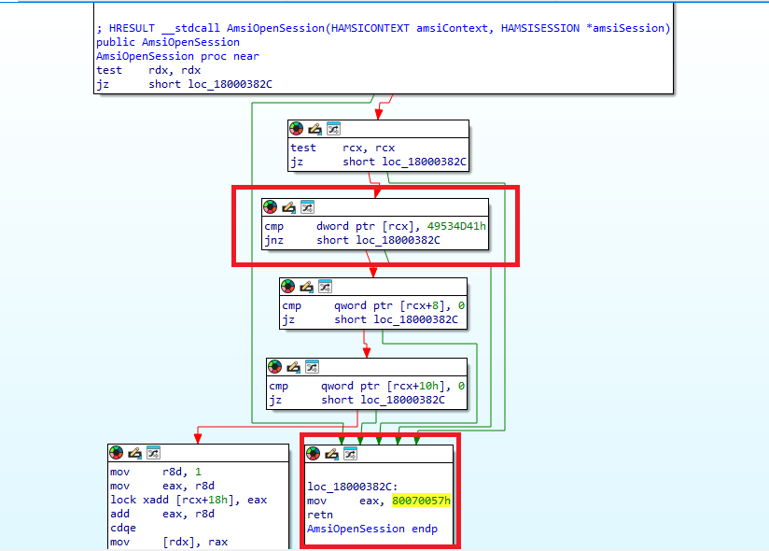The width and height of the screenshot is (769, 551).
Task: Click 'mov [rdx], rax' instruction
Action: tap(169, 542)
